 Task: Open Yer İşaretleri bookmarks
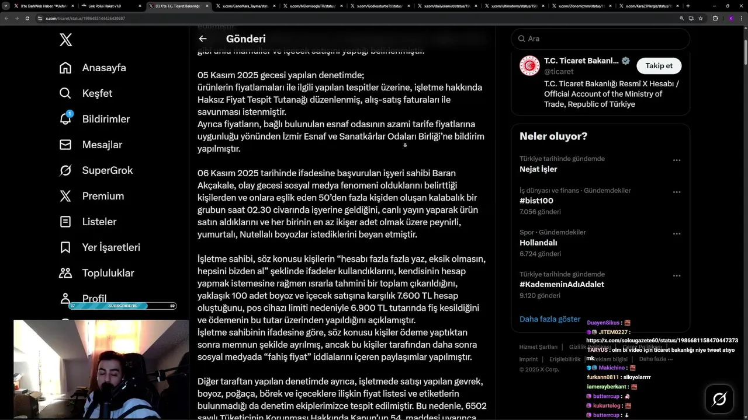point(99,247)
